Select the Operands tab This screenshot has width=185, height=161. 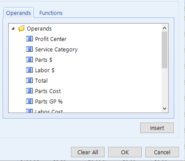pos(19,13)
